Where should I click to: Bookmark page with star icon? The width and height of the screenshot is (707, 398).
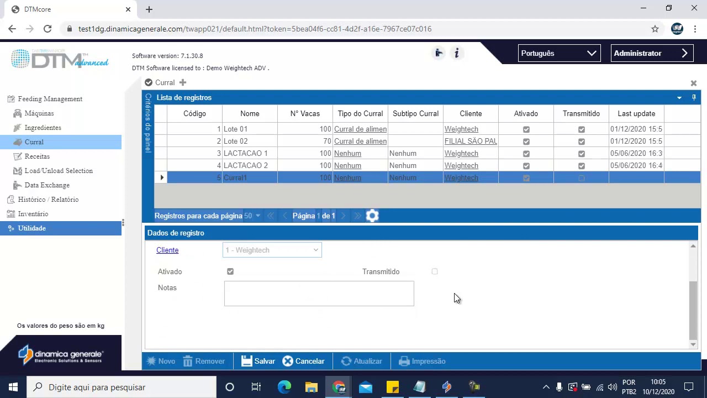pos(655,29)
